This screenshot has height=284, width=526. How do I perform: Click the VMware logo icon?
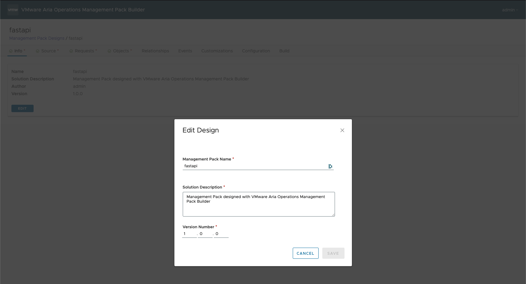(x=13, y=10)
